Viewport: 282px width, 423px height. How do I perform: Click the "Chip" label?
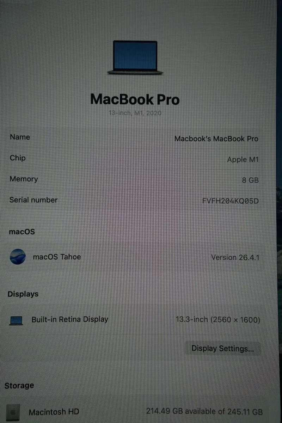click(18, 158)
